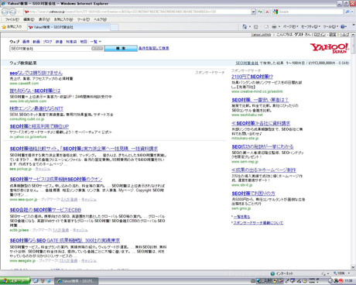
Task: Open the 条件を指定して検索 advanced search link
Action: pyautogui.click(x=154, y=48)
